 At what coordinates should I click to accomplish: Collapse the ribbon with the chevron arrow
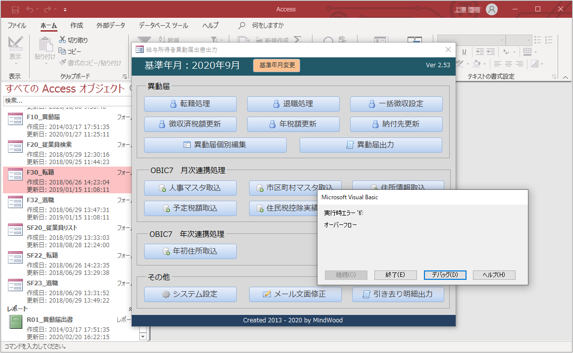pos(566,78)
